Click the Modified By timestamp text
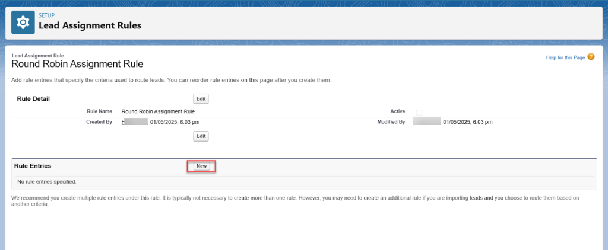 (x=468, y=122)
